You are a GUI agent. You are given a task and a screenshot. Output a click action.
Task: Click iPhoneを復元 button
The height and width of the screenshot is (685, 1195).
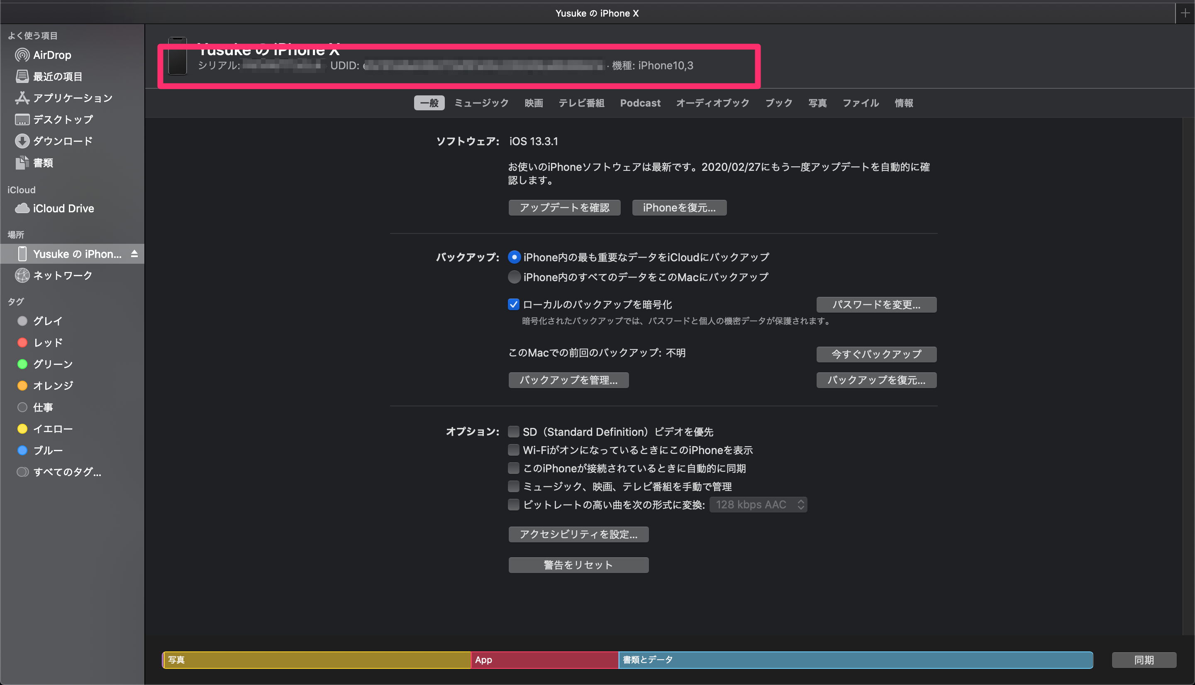[679, 207]
